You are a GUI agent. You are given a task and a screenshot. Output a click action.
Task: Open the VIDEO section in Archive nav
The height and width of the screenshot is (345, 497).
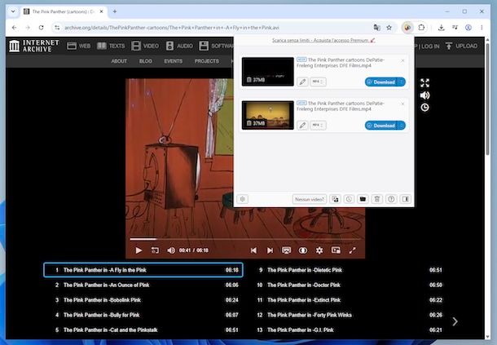145,46
